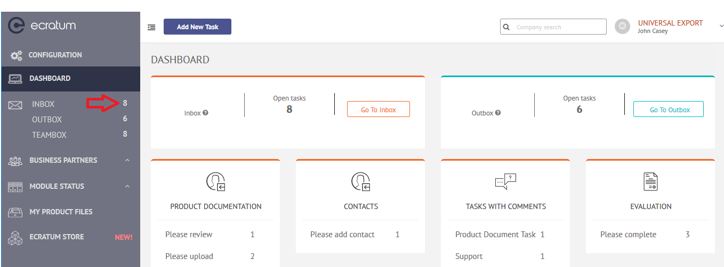Click the Outbox help question mark icon
The height and width of the screenshot is (267, 724).
point(498,113)
